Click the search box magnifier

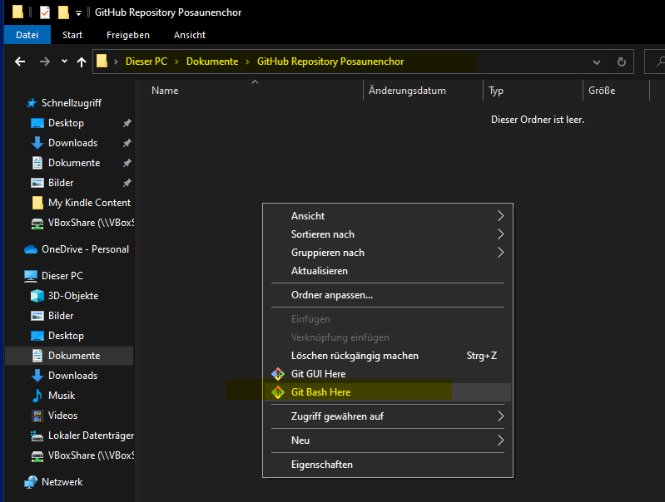pyautogui.click(x=659, y=62)
